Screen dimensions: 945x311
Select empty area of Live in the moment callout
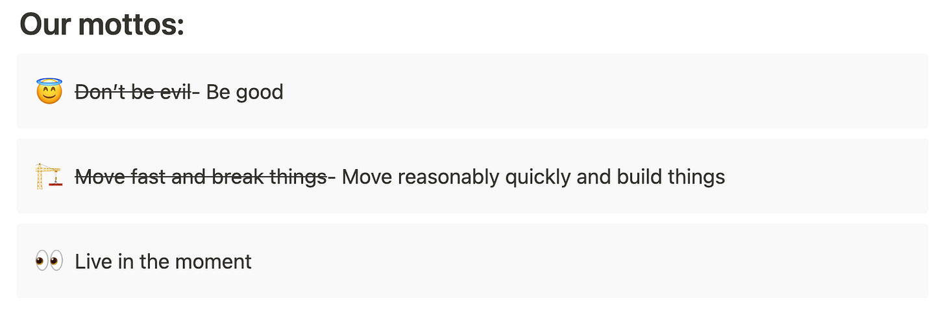[x=584, y=261]
